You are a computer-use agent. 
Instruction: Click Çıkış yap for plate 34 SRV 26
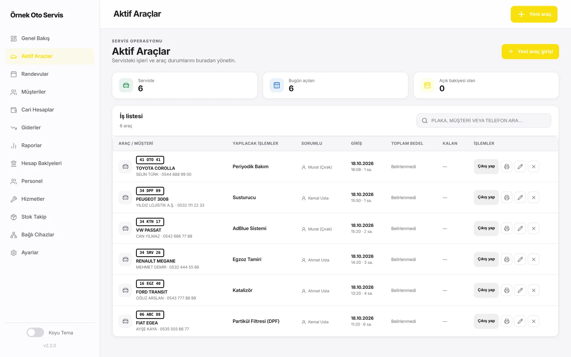click(x=486, y=259)
